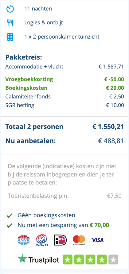Click the Toeristenbelasting p.n. row

coord(64,196)
